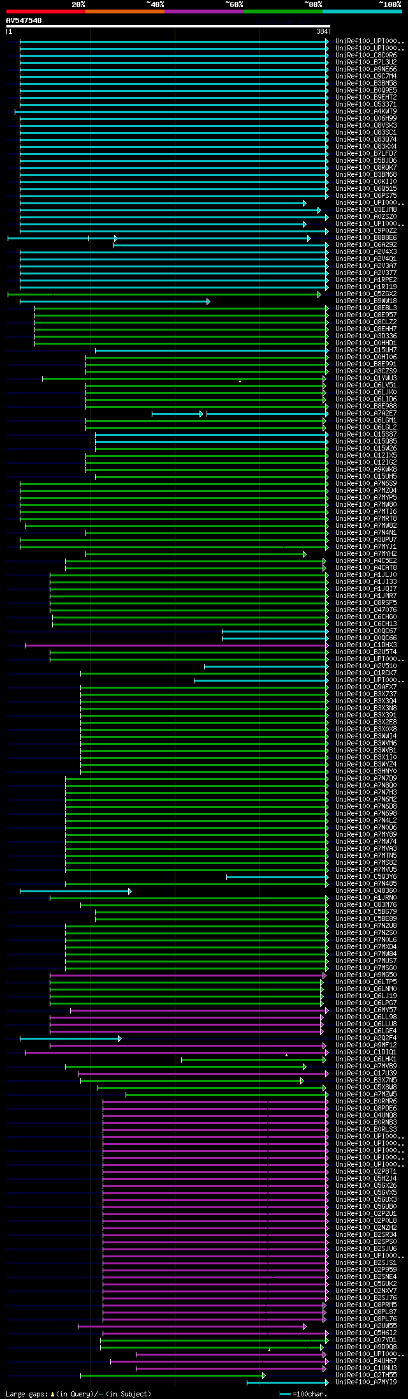
Task: Select the UniRef100_A7MYH2 label
Action: coord(366,554)
